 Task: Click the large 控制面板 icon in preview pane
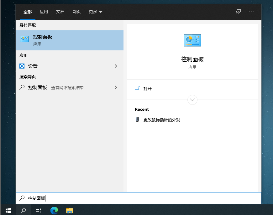pyautogui.click(x=192, y=40)
